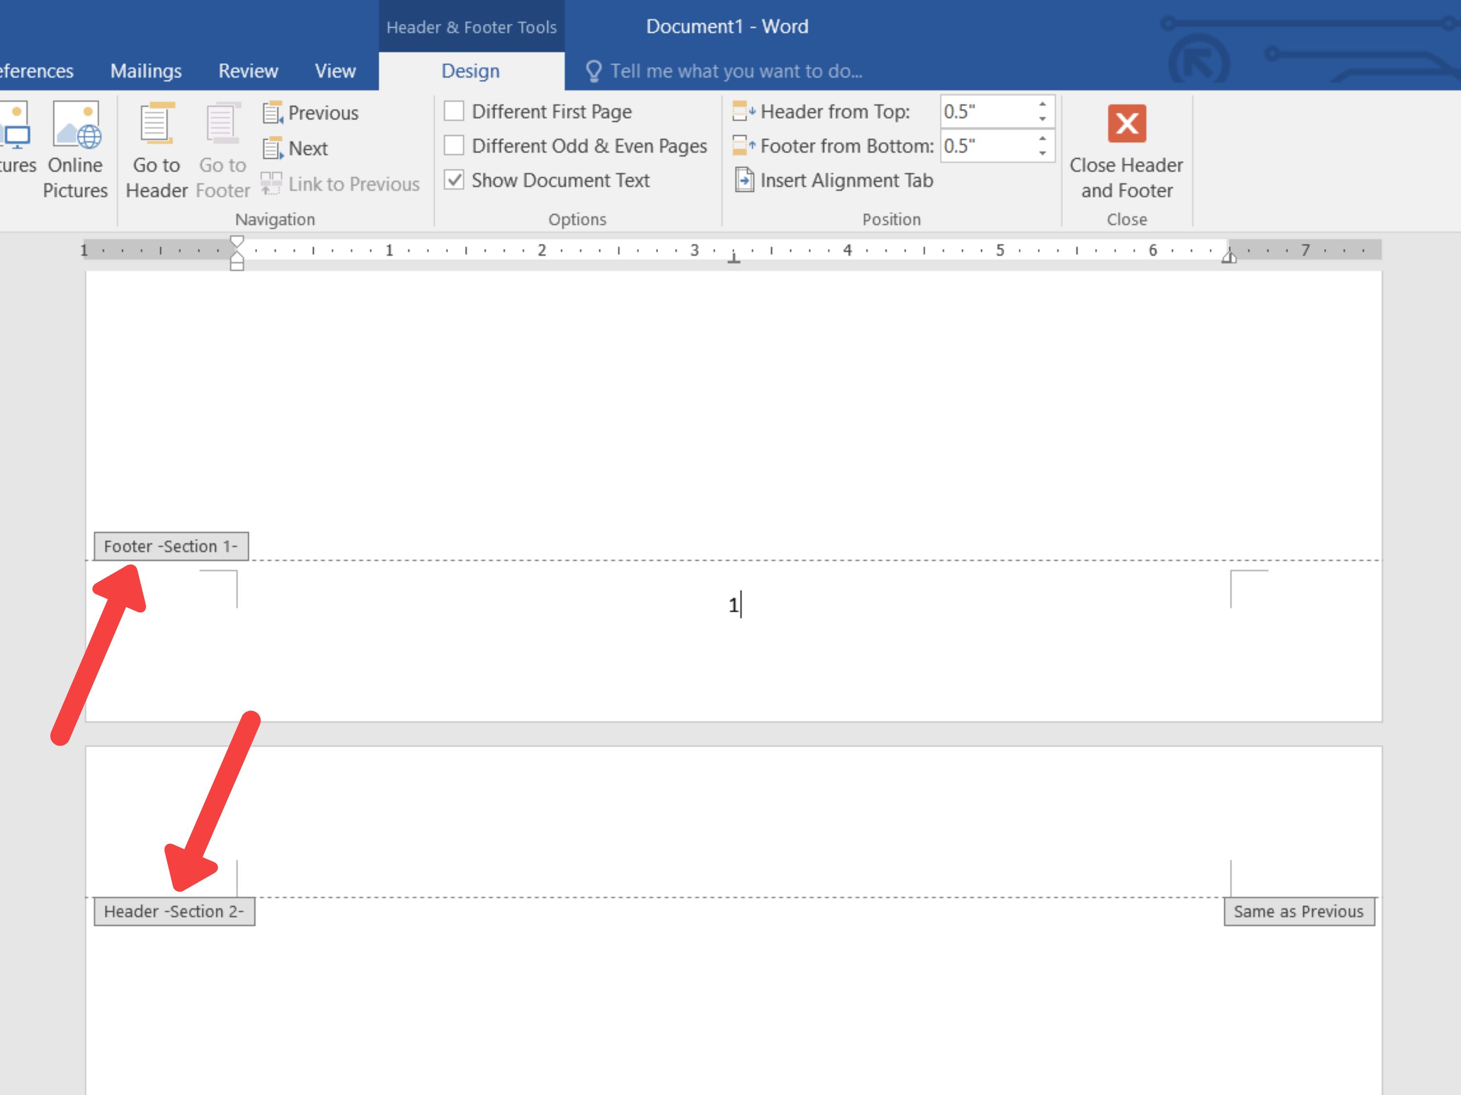Click the Tell me lightbulb icon
This screenshot has height=1095, width=1461.
click(x=593, y=71)
